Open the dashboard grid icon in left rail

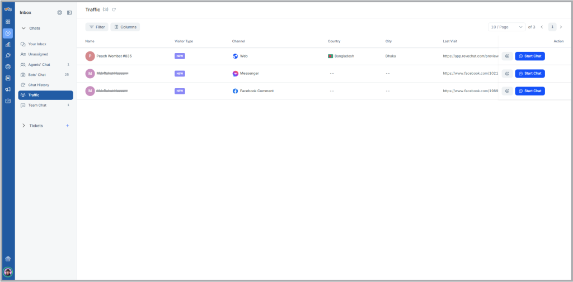tap(8, 22)
